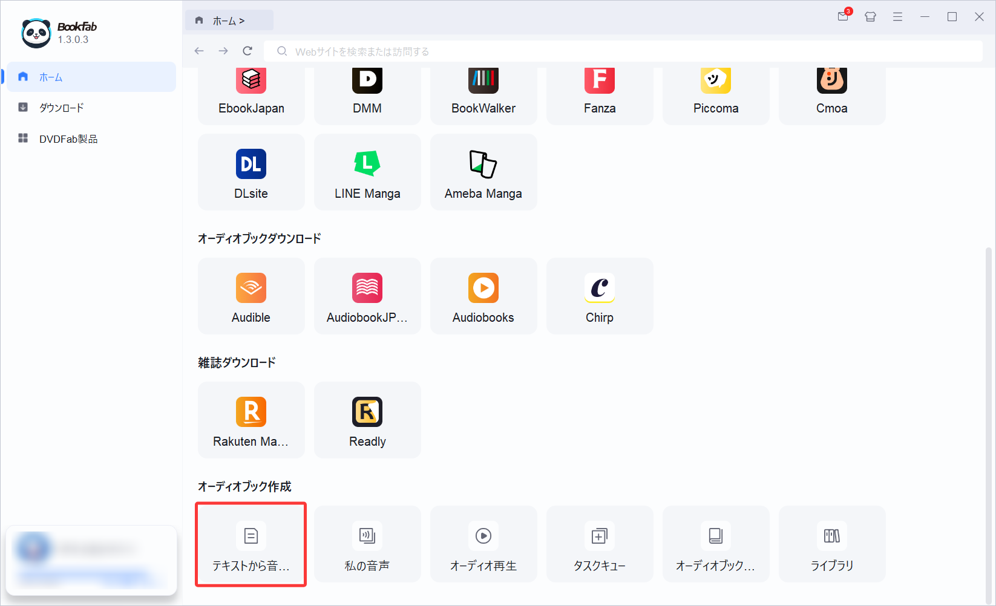Open the DVDFab製品 sidebar section

tap(91, 138)
